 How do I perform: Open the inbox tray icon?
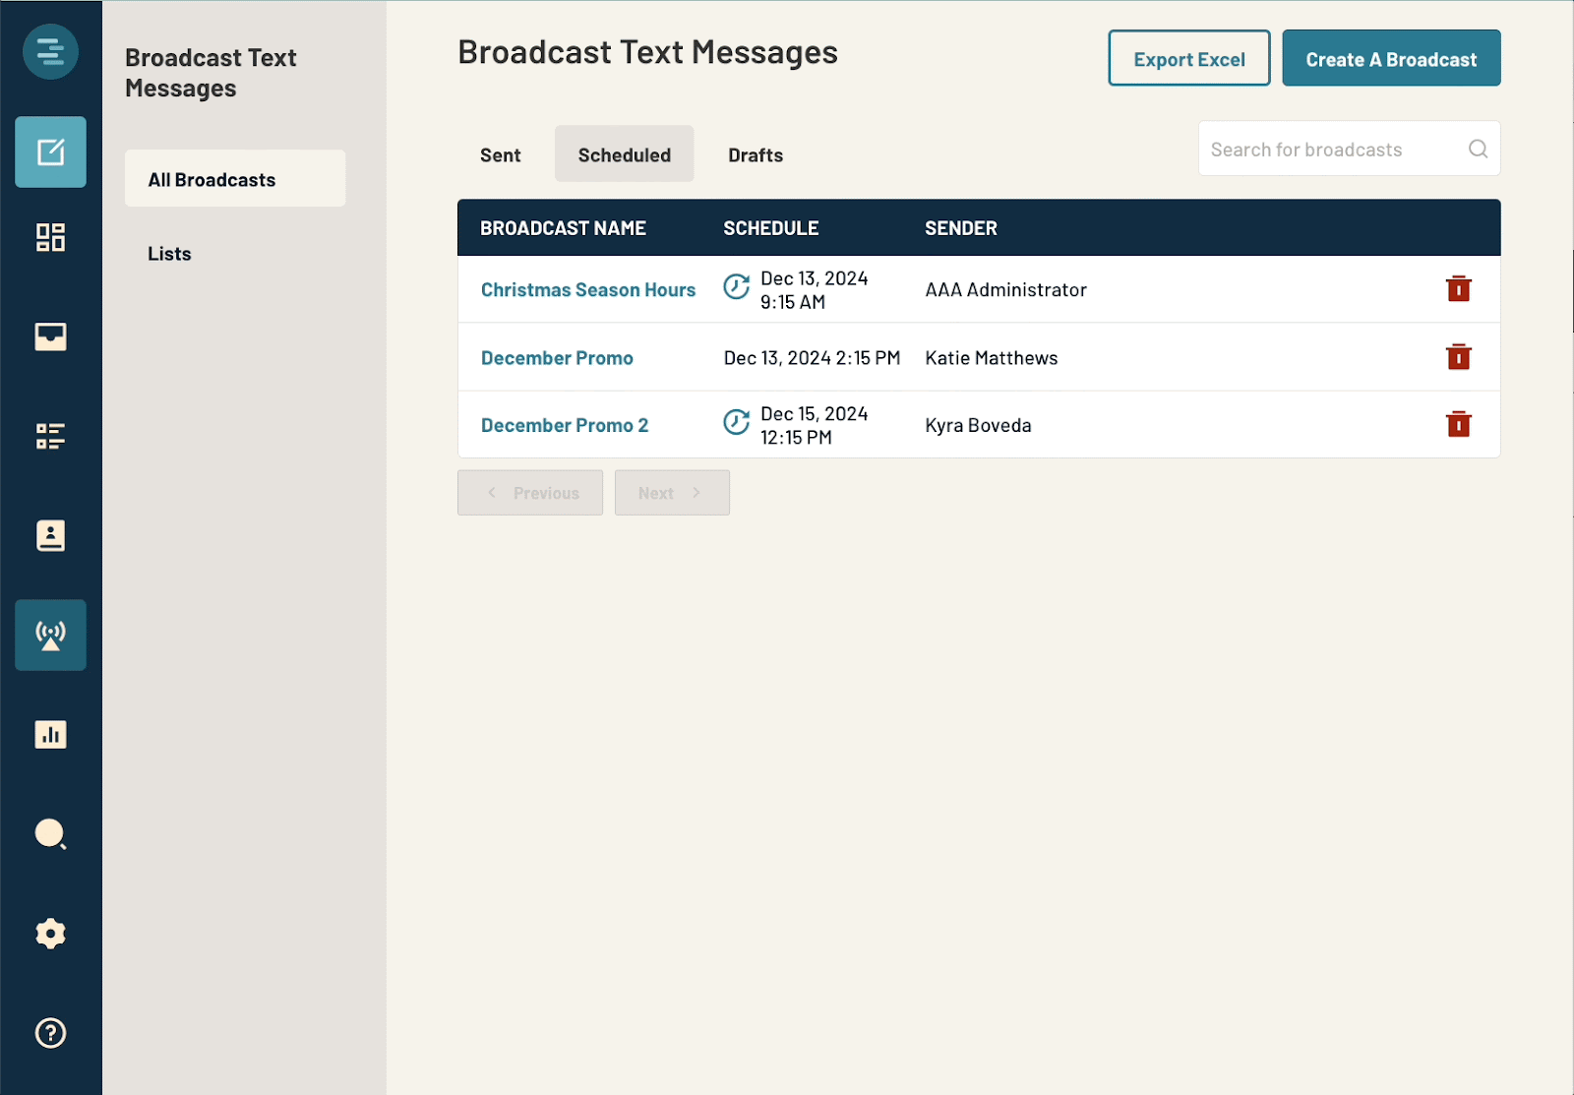point(50,336)
